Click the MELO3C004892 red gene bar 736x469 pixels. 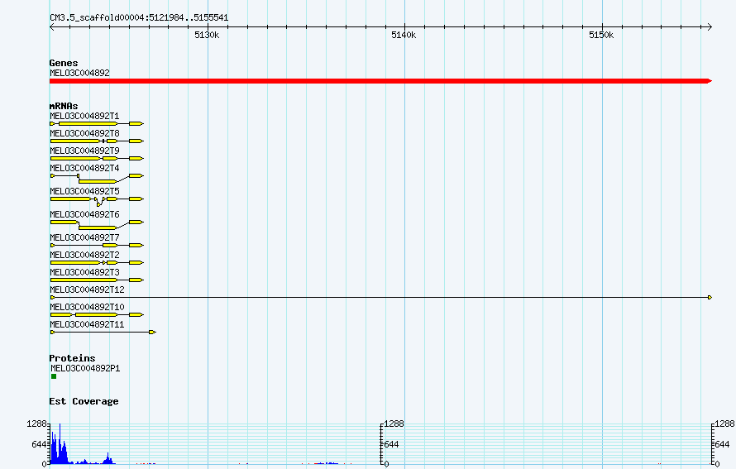point(380,81)
